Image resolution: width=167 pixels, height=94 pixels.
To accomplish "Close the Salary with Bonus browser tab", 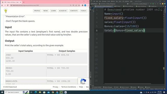I will tap(20, 2).
